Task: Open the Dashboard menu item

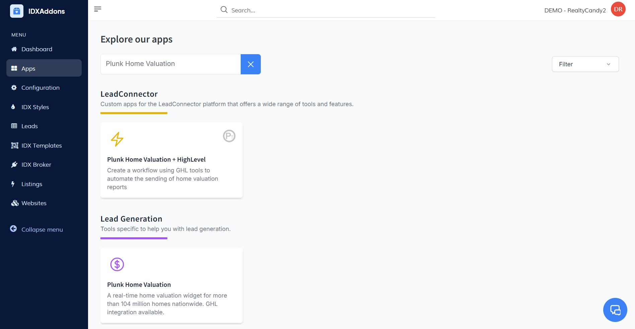Action: tap(37, 49)
